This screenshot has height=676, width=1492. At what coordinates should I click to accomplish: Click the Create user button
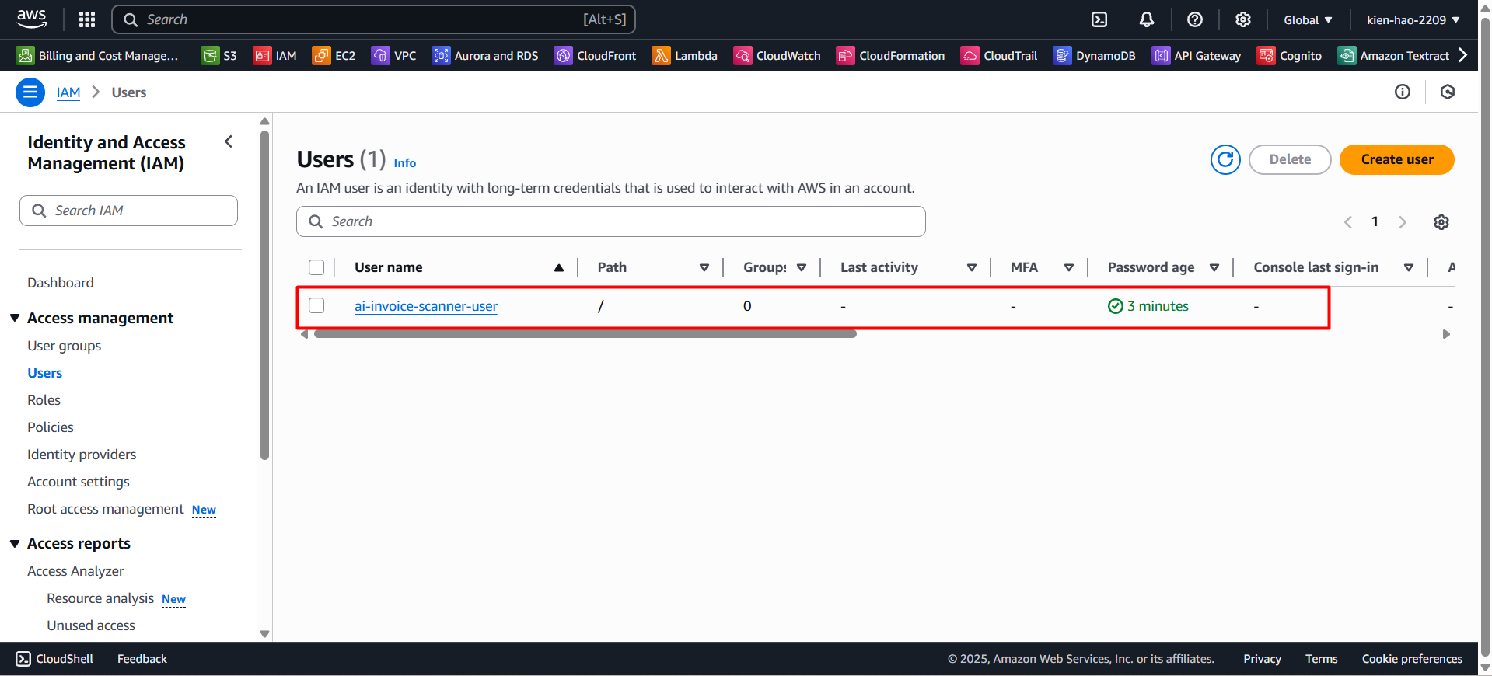1396,159
